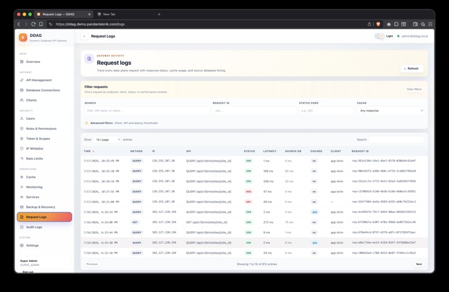This screenshot has height=292, width=449.
Task: Open the Services list icon
Action: [22, 197]
